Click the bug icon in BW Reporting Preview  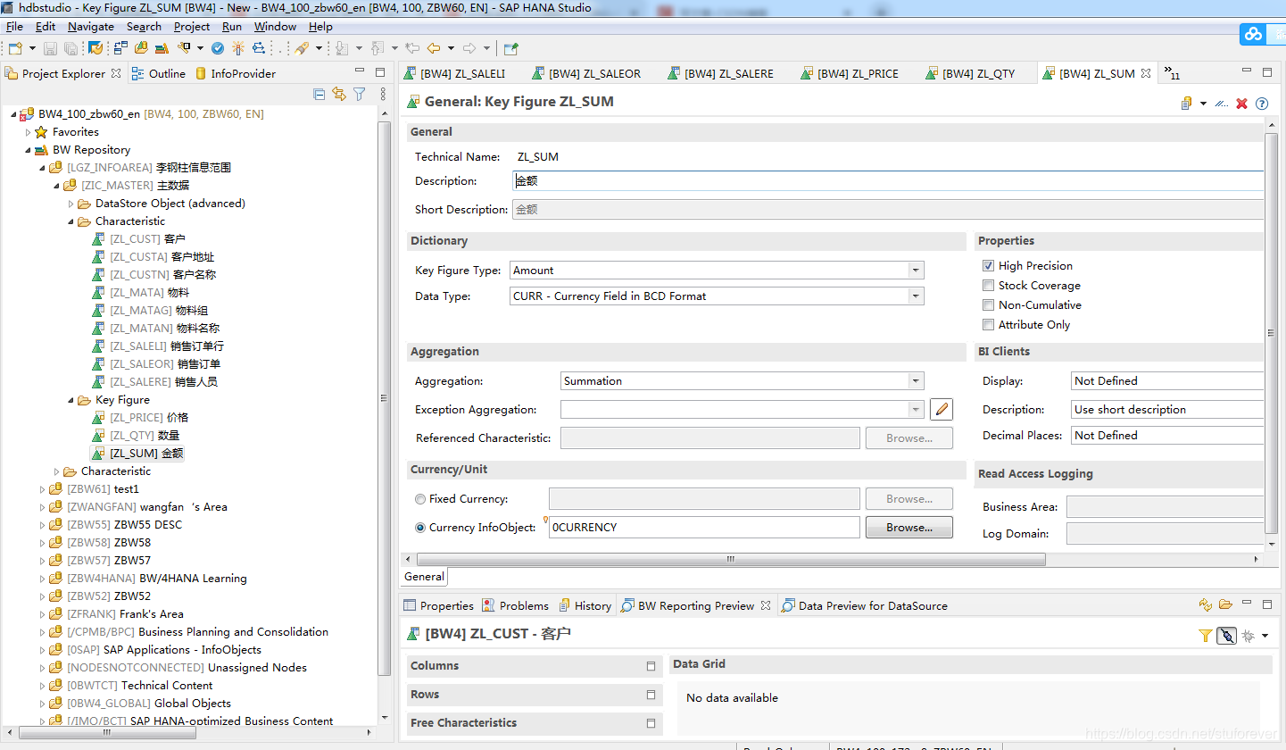coord(1248,636)
